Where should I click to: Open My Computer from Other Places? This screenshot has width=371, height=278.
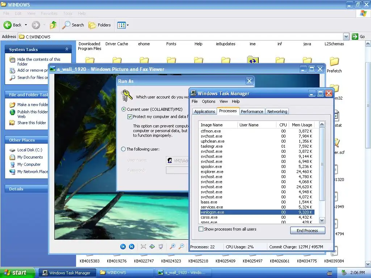[x=29, y=164]
